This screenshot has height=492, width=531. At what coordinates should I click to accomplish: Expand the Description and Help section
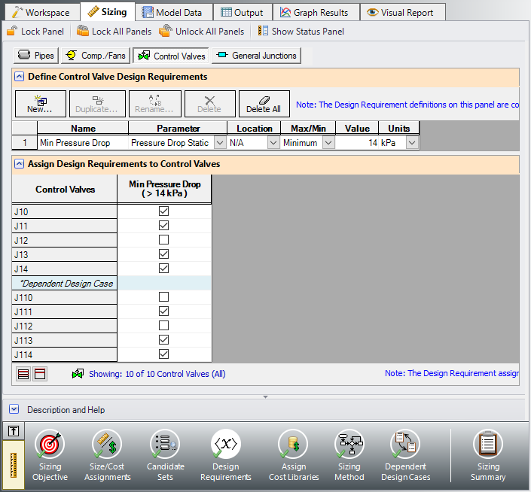point(14,410)
